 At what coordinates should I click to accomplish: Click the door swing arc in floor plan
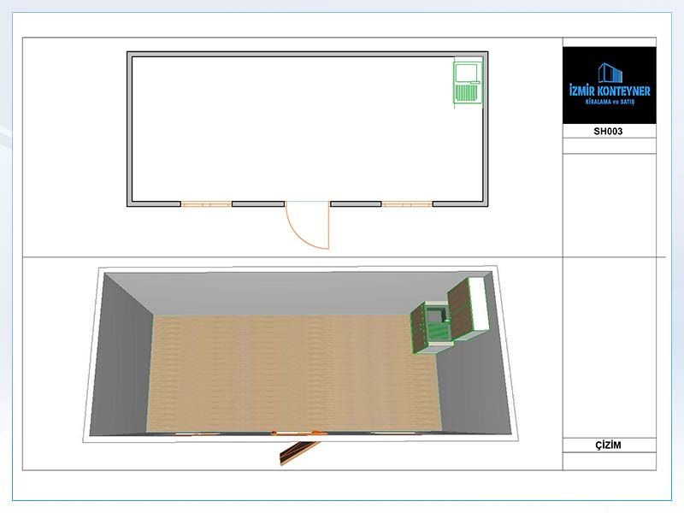(307, 226)
